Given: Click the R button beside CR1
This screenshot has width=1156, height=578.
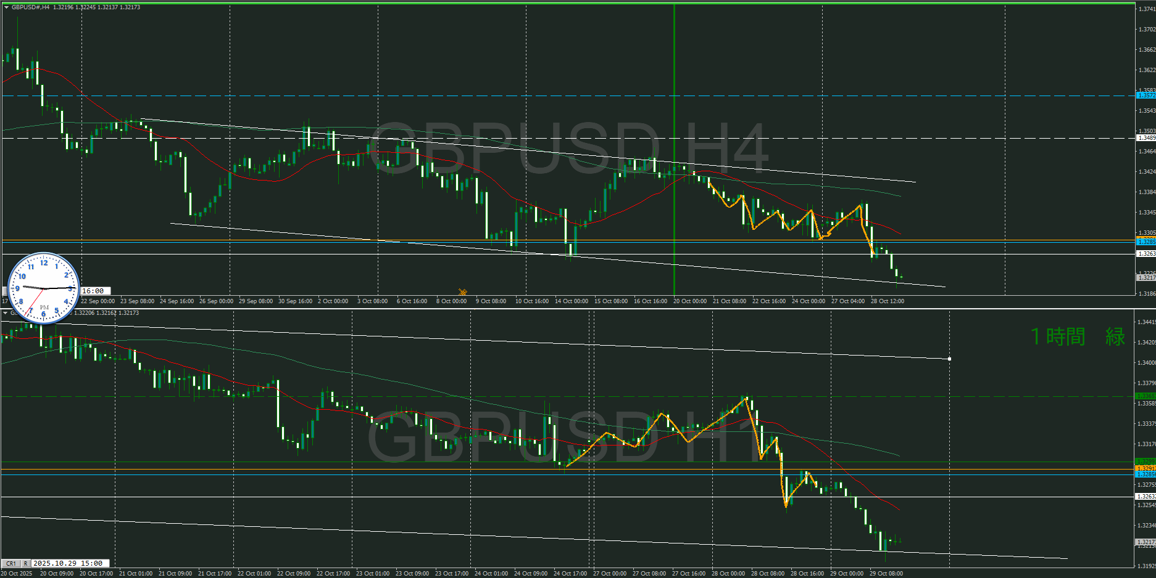Looking at the screenshot, I should tap(25, 563).
